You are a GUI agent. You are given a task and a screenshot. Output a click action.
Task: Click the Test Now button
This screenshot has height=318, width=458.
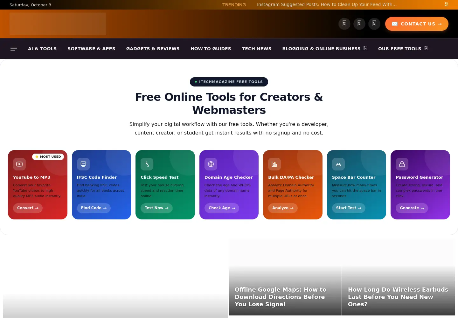point(156,208)
